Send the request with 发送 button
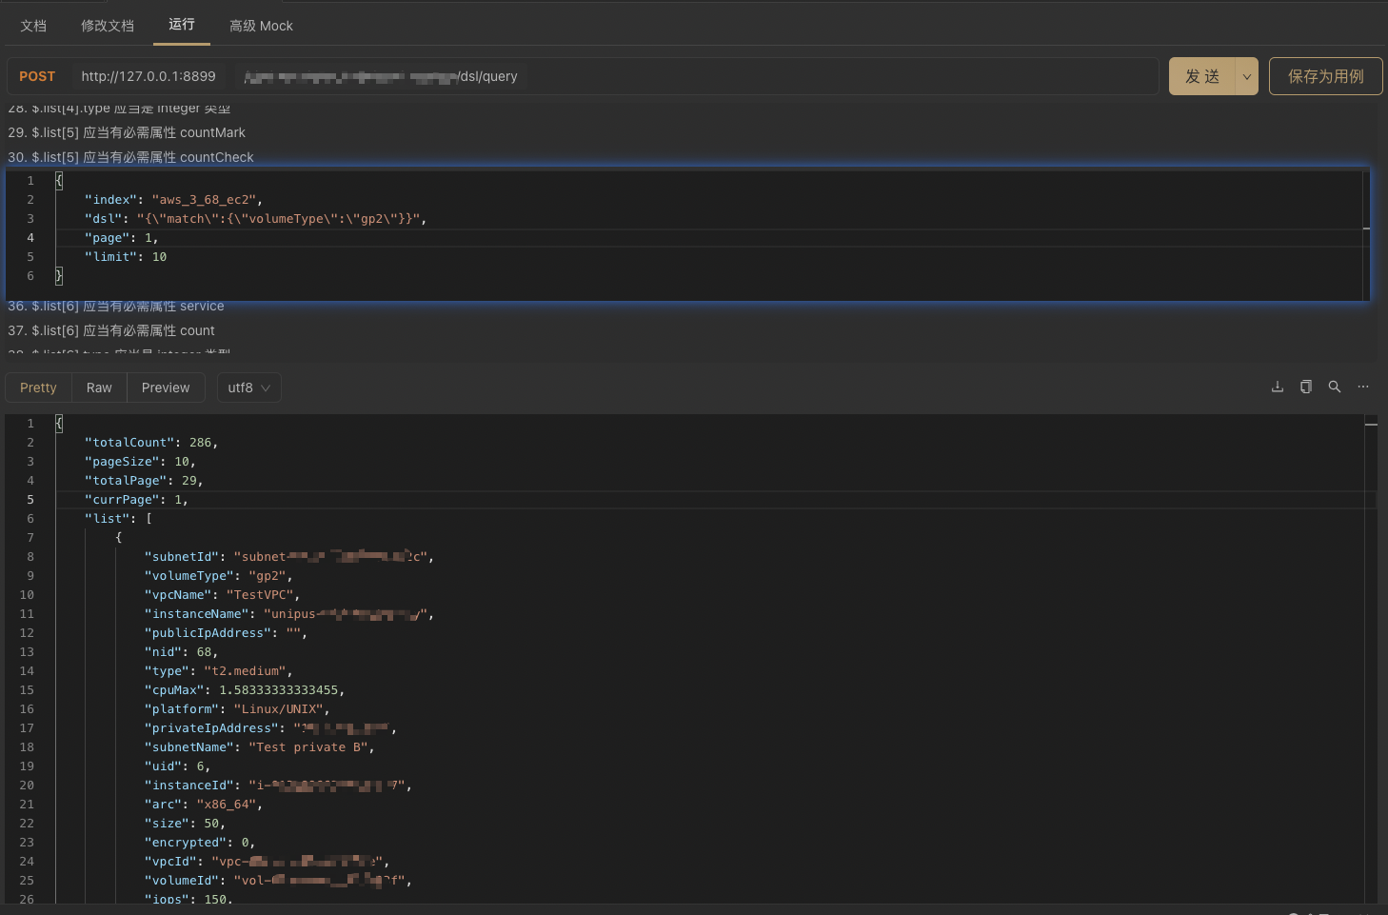 [1202, 76]
